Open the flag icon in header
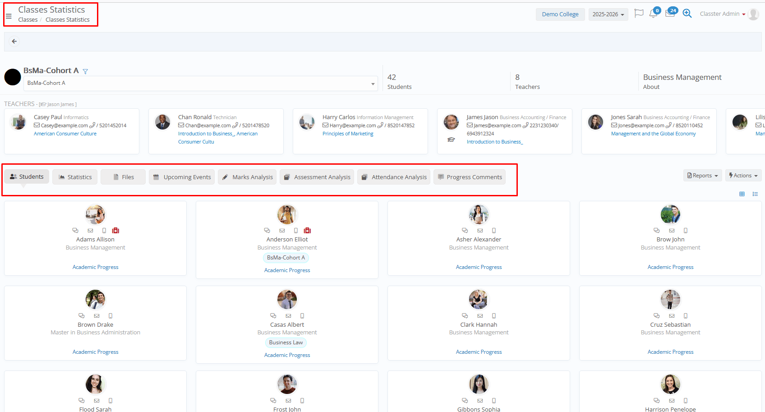 coord(639,14)
